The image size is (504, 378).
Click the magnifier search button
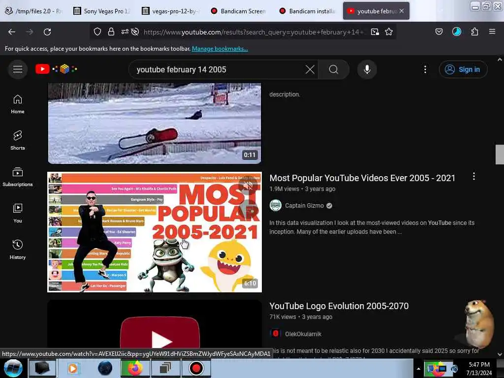[x=334, y=69]
